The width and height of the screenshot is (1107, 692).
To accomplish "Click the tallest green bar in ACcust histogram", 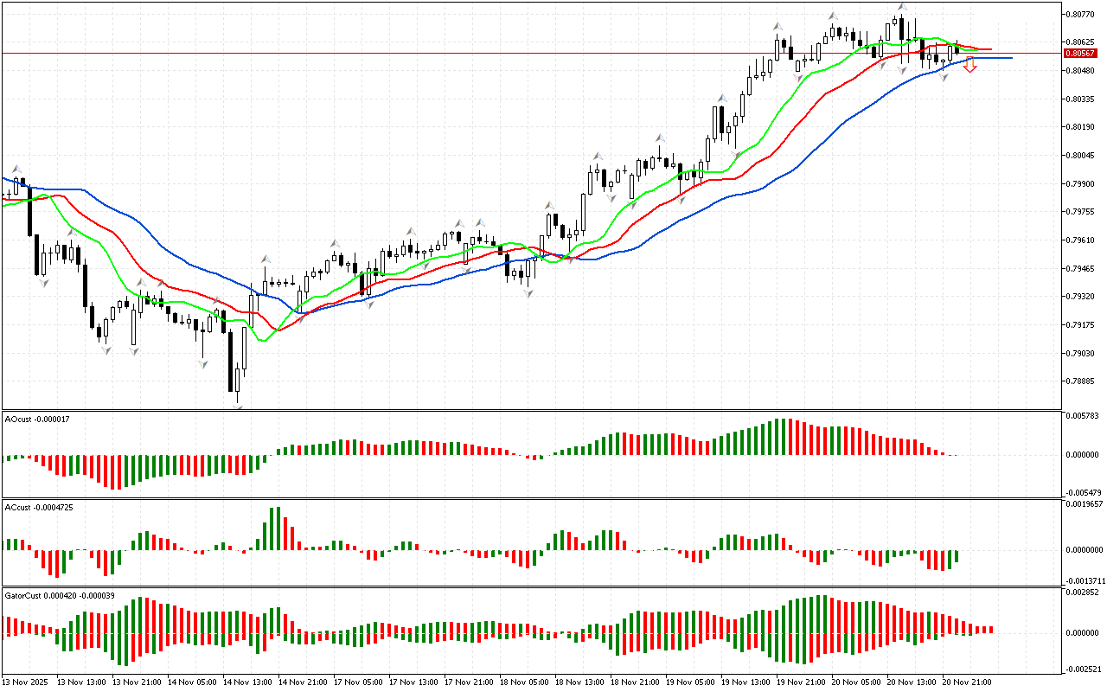I will click(276, 529).
